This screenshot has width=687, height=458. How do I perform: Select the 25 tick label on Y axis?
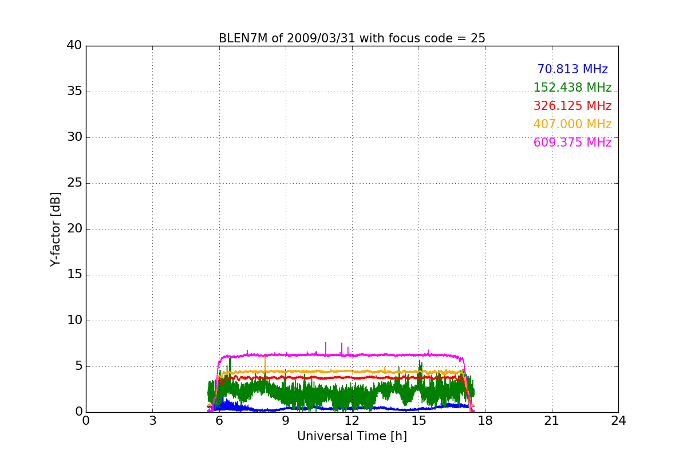[74, 183]
